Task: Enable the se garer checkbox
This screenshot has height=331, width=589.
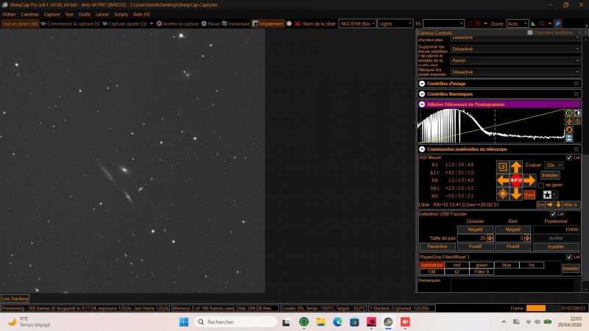Action: (541, 185)
